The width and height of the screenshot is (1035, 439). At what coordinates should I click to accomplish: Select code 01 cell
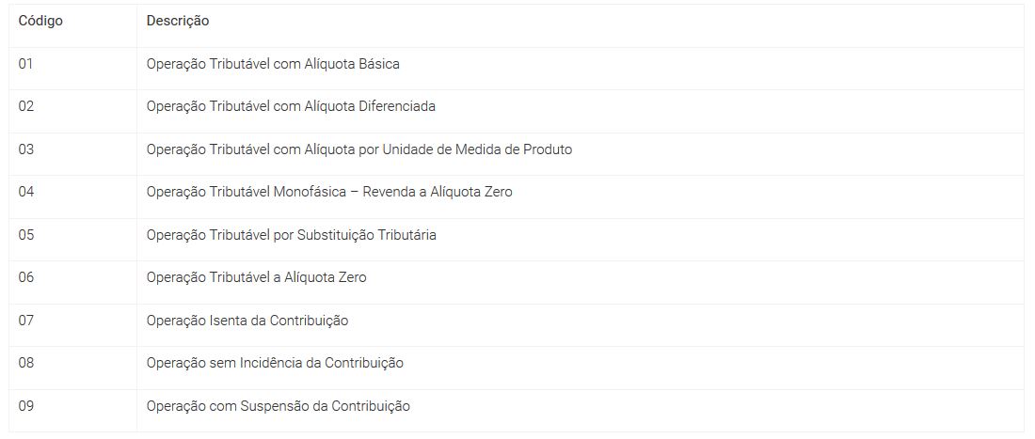[72, 69]
